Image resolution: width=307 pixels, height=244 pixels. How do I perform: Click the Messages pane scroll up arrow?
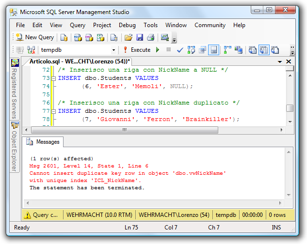coord(289,152)
